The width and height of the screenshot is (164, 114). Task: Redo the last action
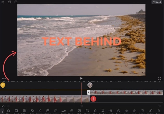(8, 106)
